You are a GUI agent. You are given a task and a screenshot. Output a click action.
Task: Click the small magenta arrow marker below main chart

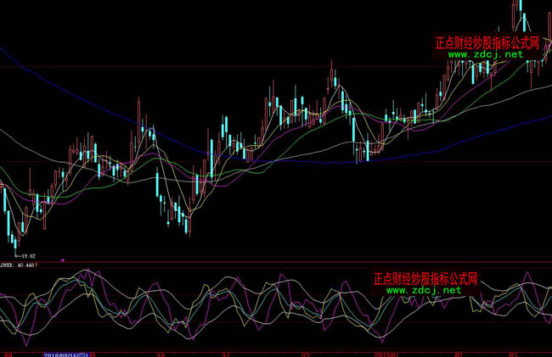click(63, 259)
